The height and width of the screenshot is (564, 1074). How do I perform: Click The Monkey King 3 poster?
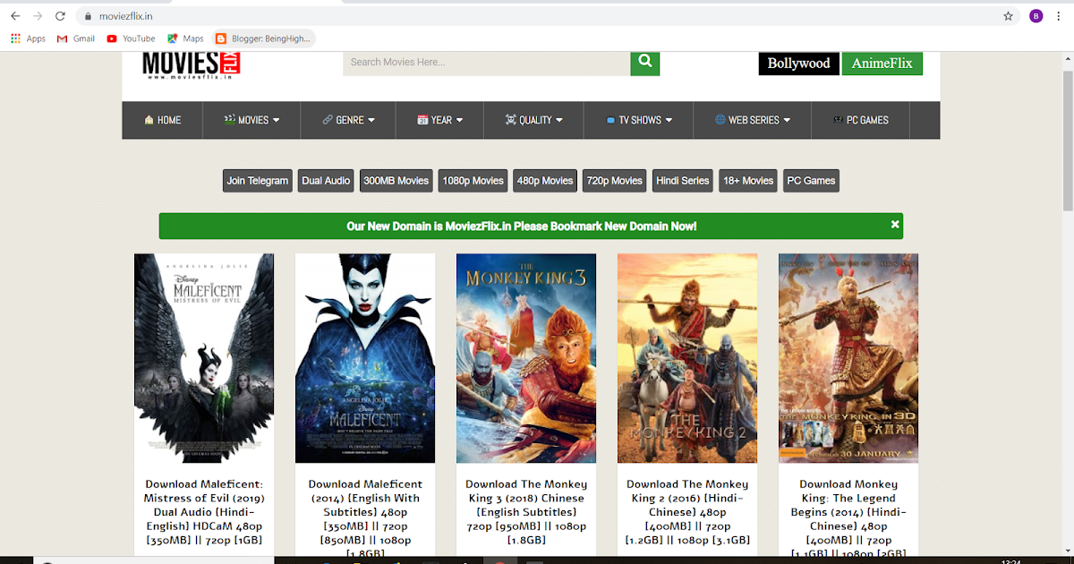click(525, 358)
